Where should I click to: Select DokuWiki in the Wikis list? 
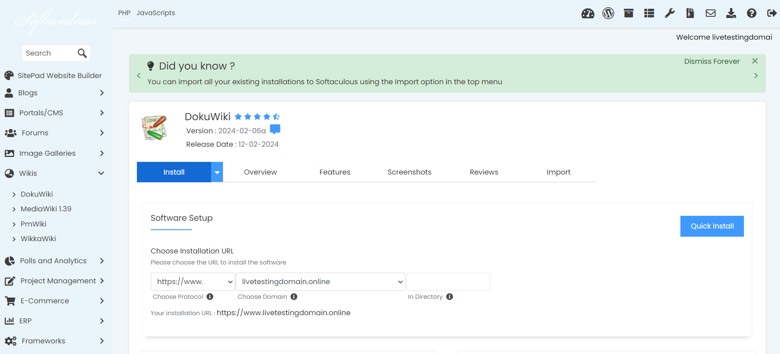click(36, 194)
